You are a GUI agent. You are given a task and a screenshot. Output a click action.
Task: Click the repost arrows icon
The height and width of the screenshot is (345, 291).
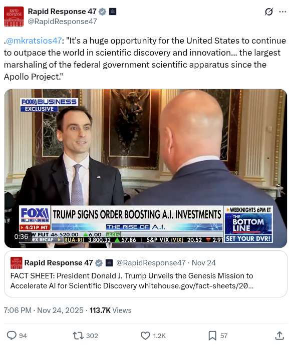click(78, 335)
